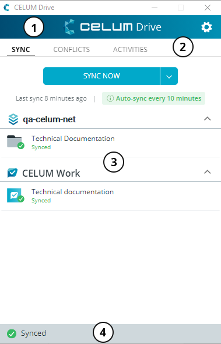Start syncing with SYNC NOW button

click(x=101, y=76)
